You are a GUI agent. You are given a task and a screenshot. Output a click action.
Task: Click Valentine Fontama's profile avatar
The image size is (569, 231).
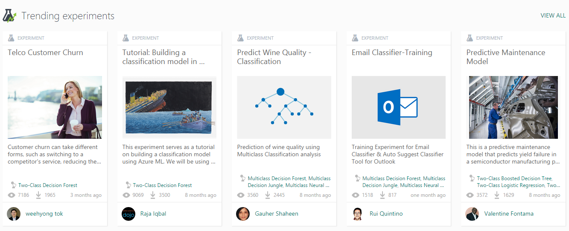click(472, 214)
